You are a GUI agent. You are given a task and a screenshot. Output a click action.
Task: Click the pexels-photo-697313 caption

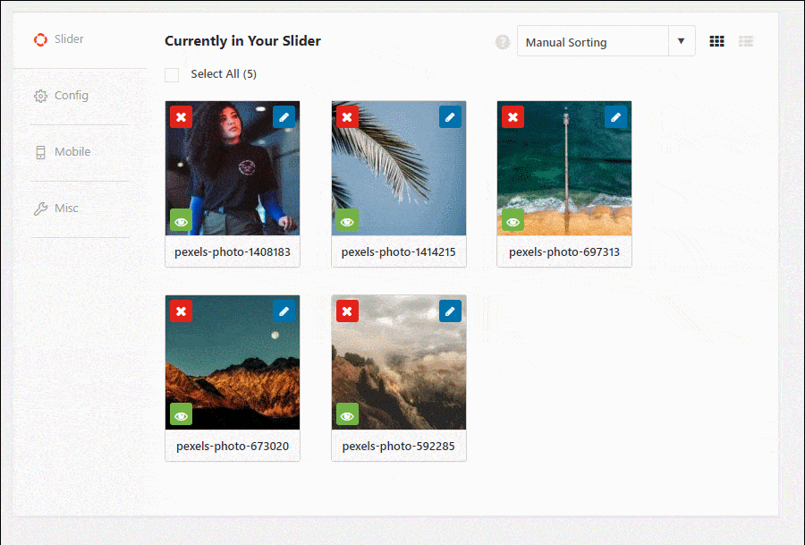[564, 252]
